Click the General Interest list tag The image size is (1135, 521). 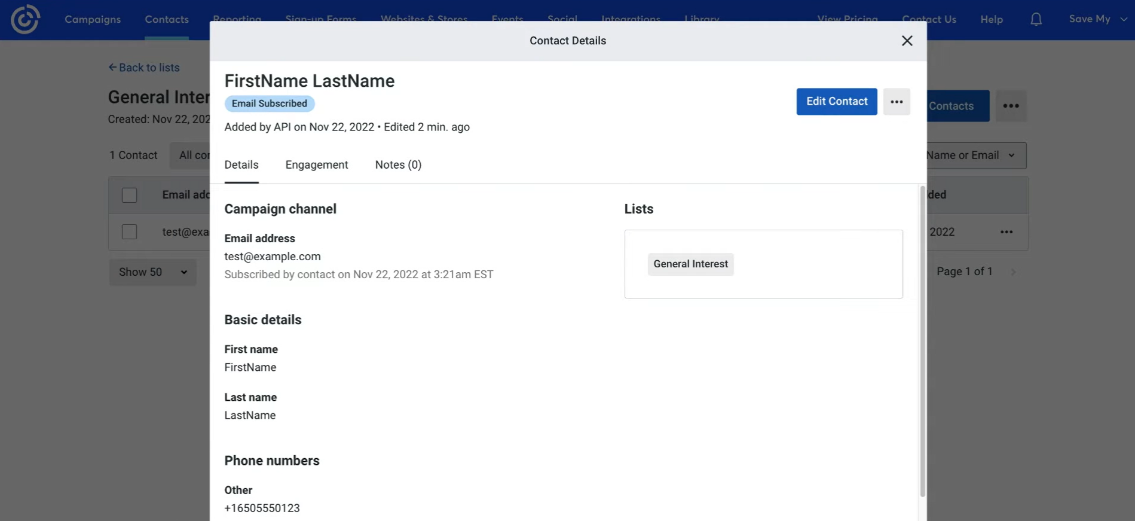690,264
